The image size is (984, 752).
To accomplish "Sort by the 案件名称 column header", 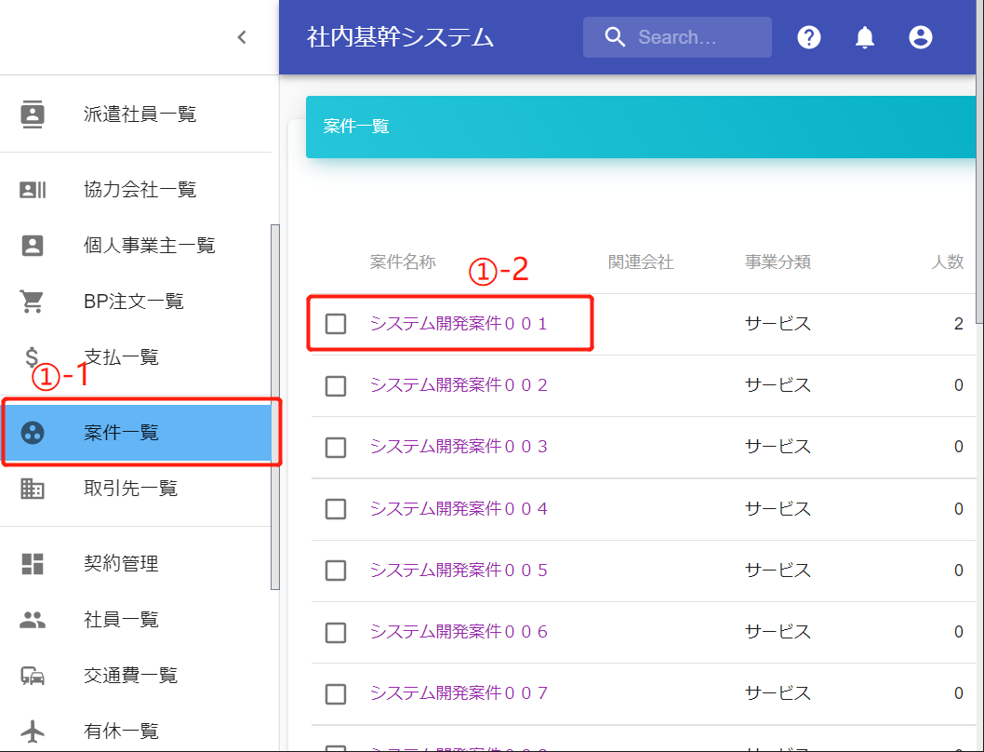I will coord(402,262).
